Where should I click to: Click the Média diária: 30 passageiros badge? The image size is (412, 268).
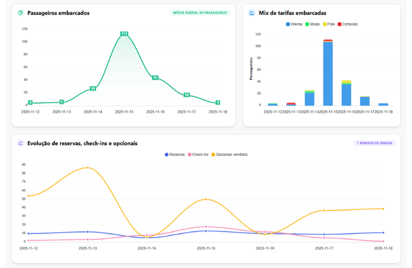(x=200, y=12)
